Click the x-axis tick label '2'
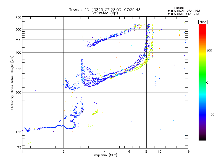Image resolution: width=221 pixels, height=165 pixels. pos(64,152)
